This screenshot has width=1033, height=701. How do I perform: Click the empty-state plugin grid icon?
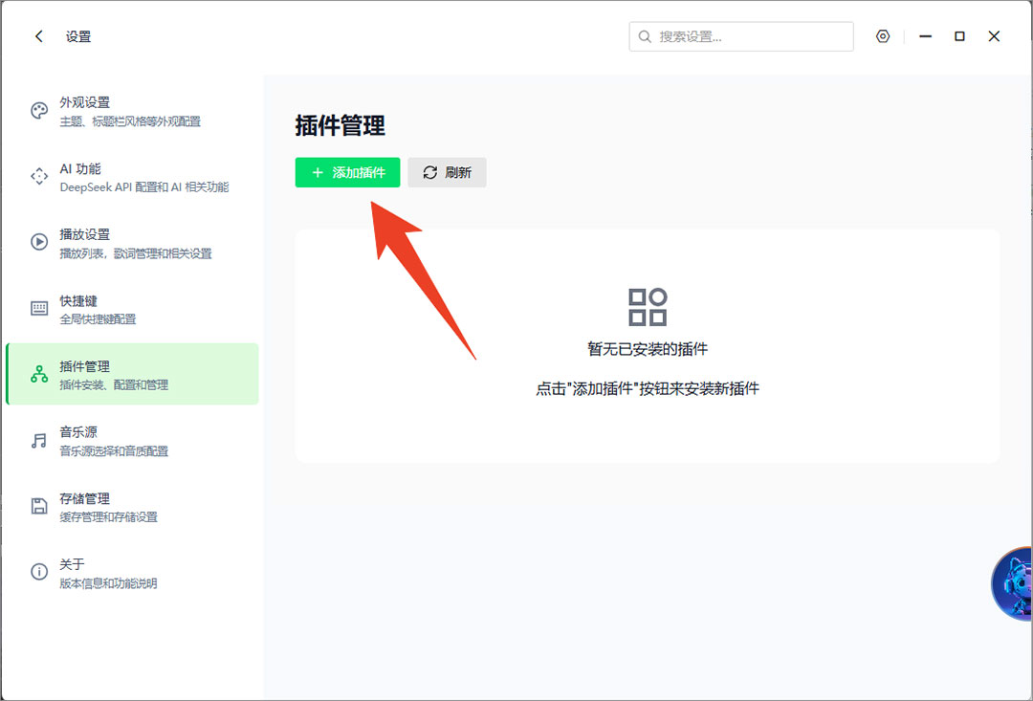[648, 307]
